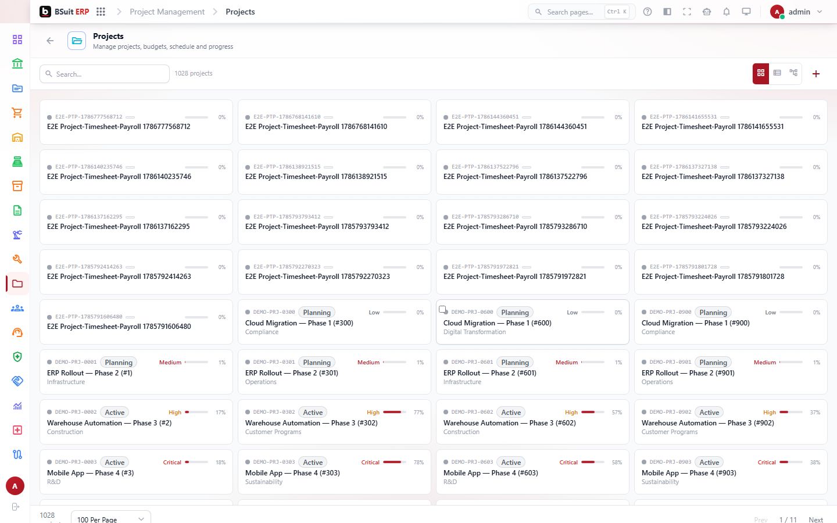Open the AI assistant robot icon
This screenshot has width=837, height=523.
(x=707, y=12)
